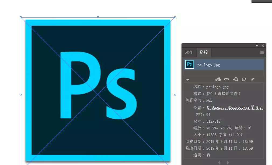272x165 pixels.
Task: Collapse the panel using the double-arrow icon
Action: coord(257,46)
